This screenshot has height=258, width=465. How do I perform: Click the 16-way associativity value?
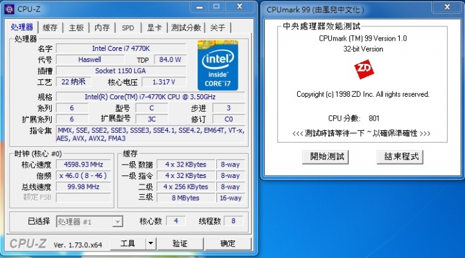click(x=231, y=198)
